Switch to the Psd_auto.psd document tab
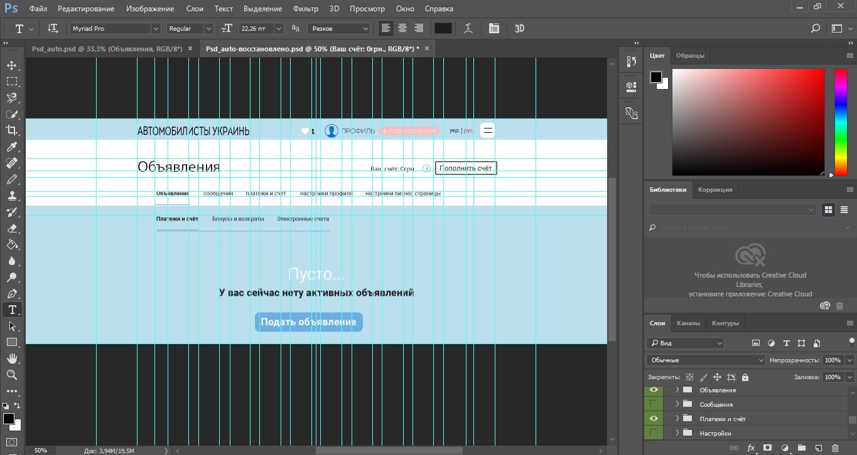Viewport: 857px width, 455px height. click(x=107, y=48)
